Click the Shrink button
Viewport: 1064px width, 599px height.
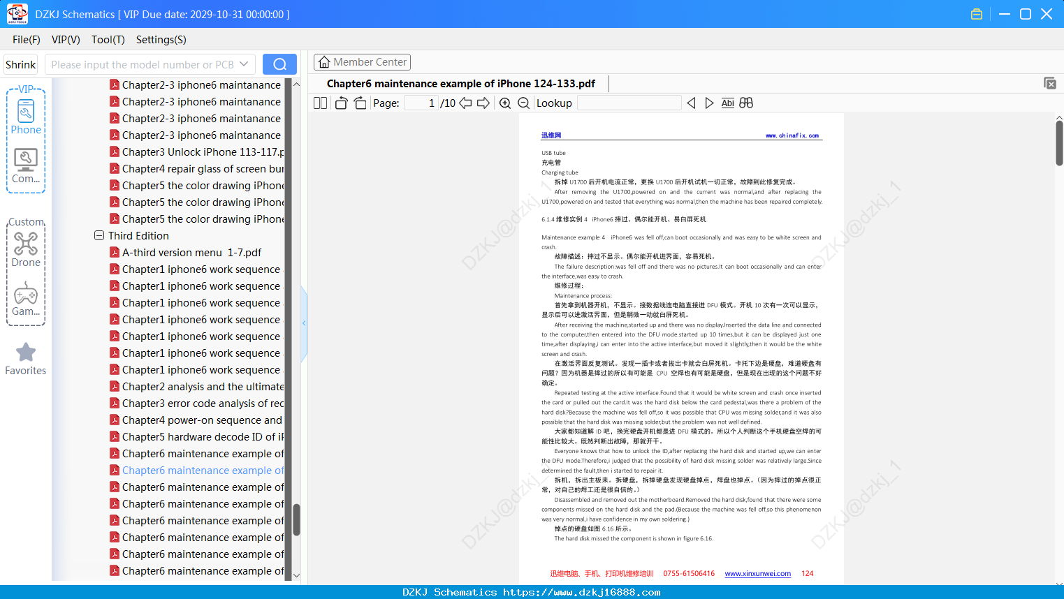pyautogui.click(x=21, y=64)
